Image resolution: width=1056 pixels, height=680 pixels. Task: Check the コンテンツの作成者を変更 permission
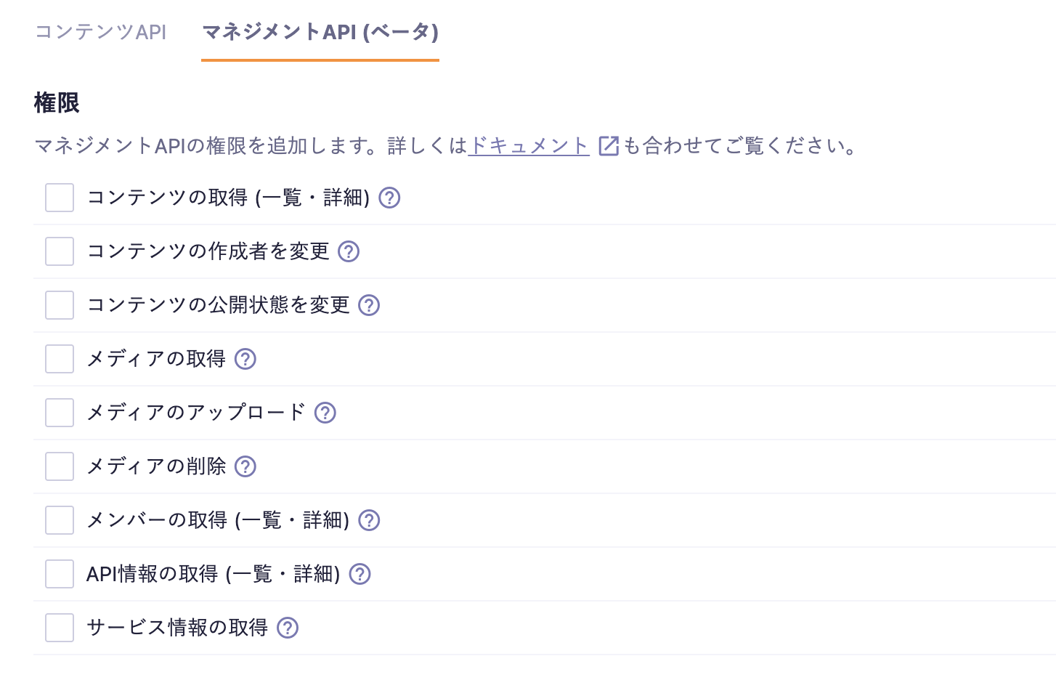(60, 251)
